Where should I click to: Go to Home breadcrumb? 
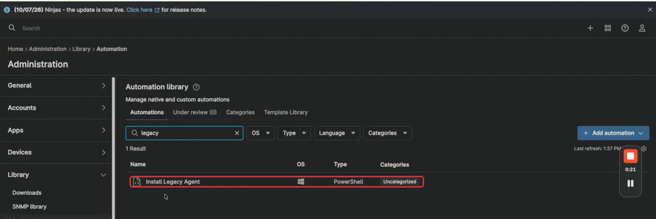(15, 49)
